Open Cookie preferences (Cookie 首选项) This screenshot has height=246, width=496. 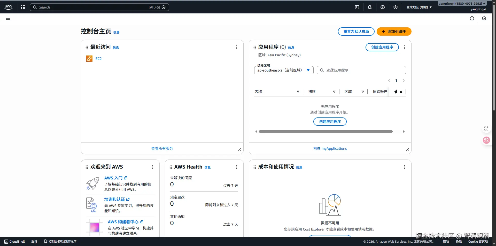tap(478, 242)
